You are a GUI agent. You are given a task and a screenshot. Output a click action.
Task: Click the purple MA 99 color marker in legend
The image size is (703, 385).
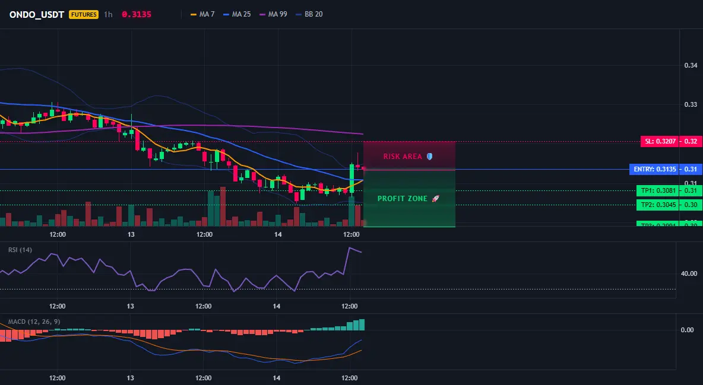(x=262, y=14)
